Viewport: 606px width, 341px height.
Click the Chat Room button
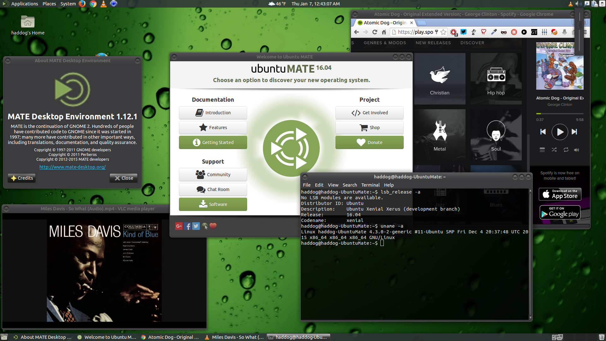click(x=213, y=189)
